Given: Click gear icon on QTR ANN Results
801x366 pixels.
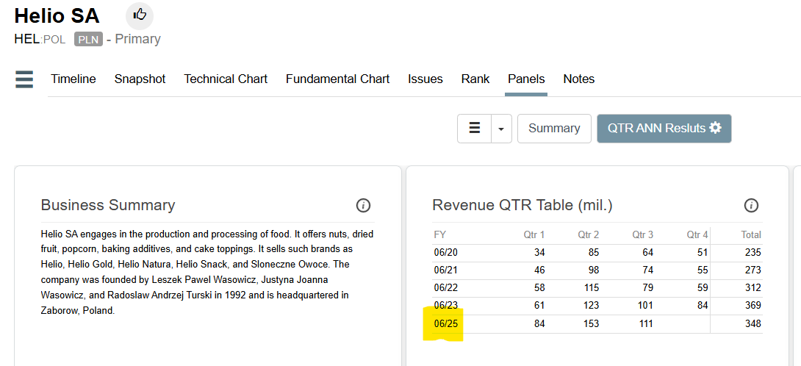Looking at the screenshot, I should click(x=715, y=128).
